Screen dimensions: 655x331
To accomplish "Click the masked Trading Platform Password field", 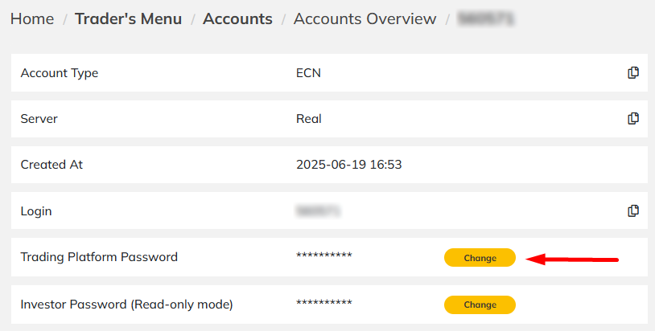I will click(x=324, y=255).
